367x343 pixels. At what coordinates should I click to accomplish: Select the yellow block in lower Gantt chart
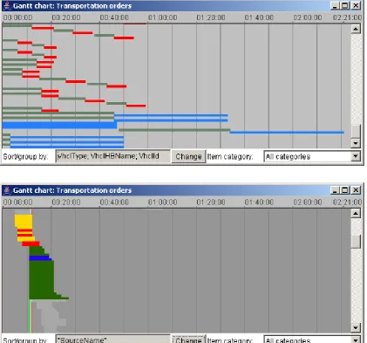(x=24, y=221)
